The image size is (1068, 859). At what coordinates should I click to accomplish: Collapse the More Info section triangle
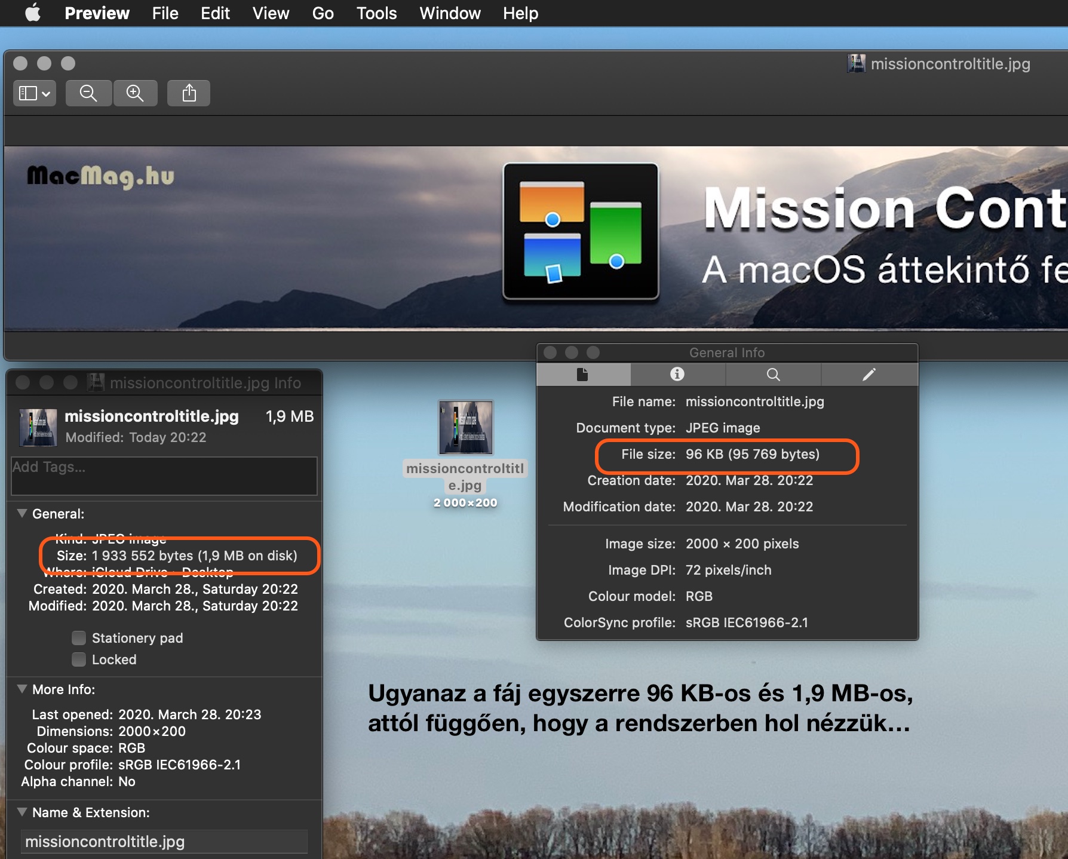click(x=22, y=689)
